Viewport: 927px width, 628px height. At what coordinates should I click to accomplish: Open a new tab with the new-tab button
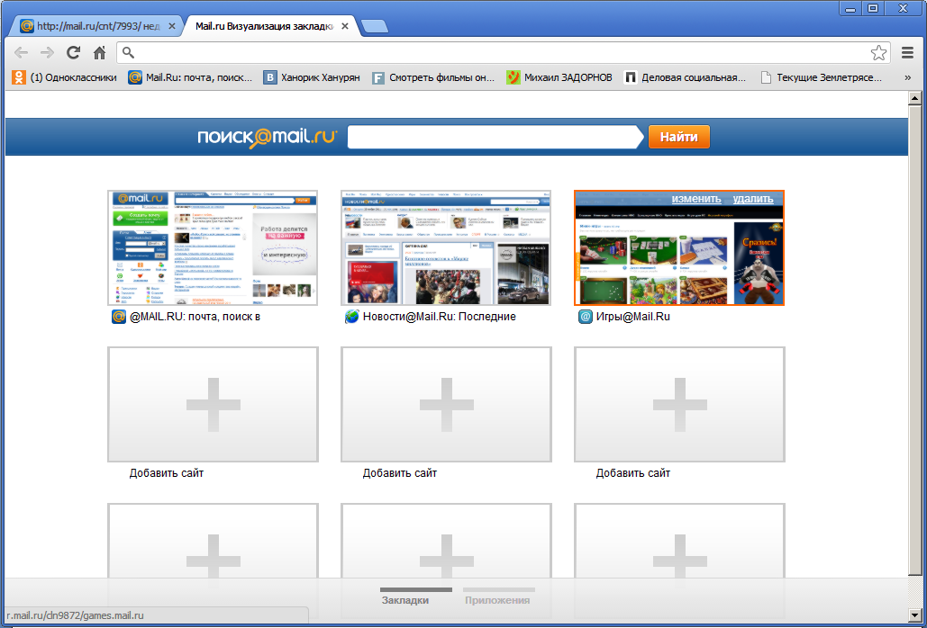coord(374,27)
